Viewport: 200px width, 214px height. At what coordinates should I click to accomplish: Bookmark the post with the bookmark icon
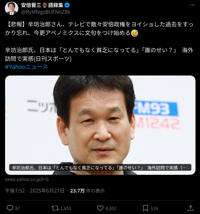click(146, 208)
